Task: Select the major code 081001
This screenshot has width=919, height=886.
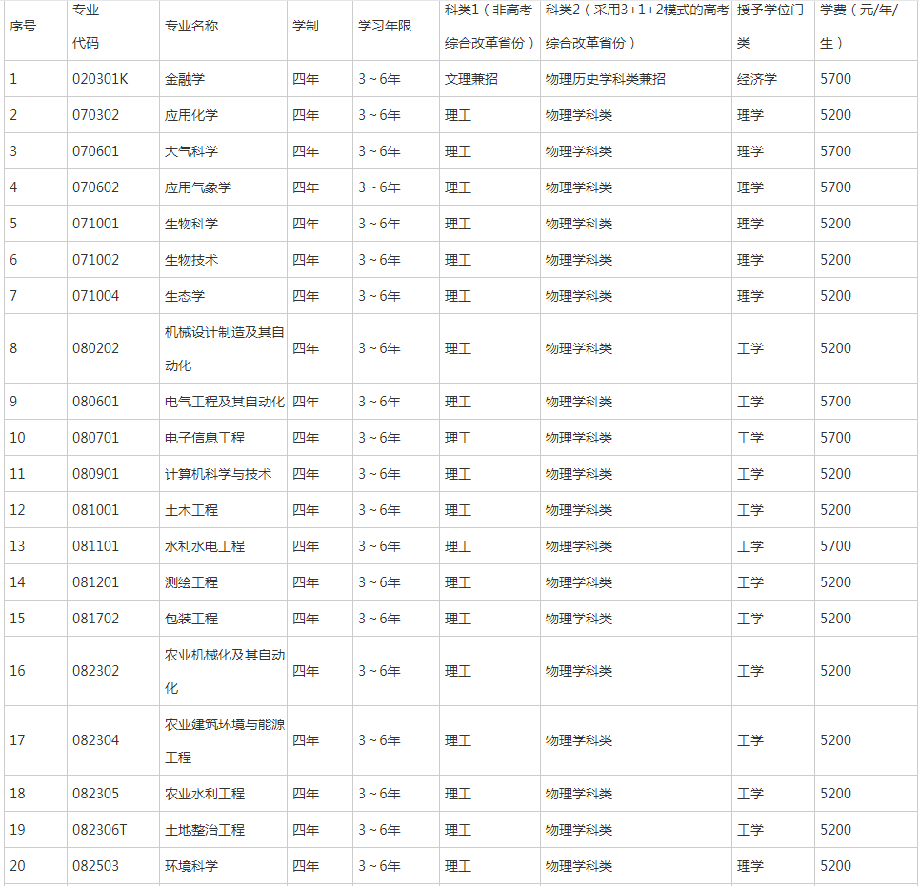Action: pyautogui.click(x=95, y=511)
